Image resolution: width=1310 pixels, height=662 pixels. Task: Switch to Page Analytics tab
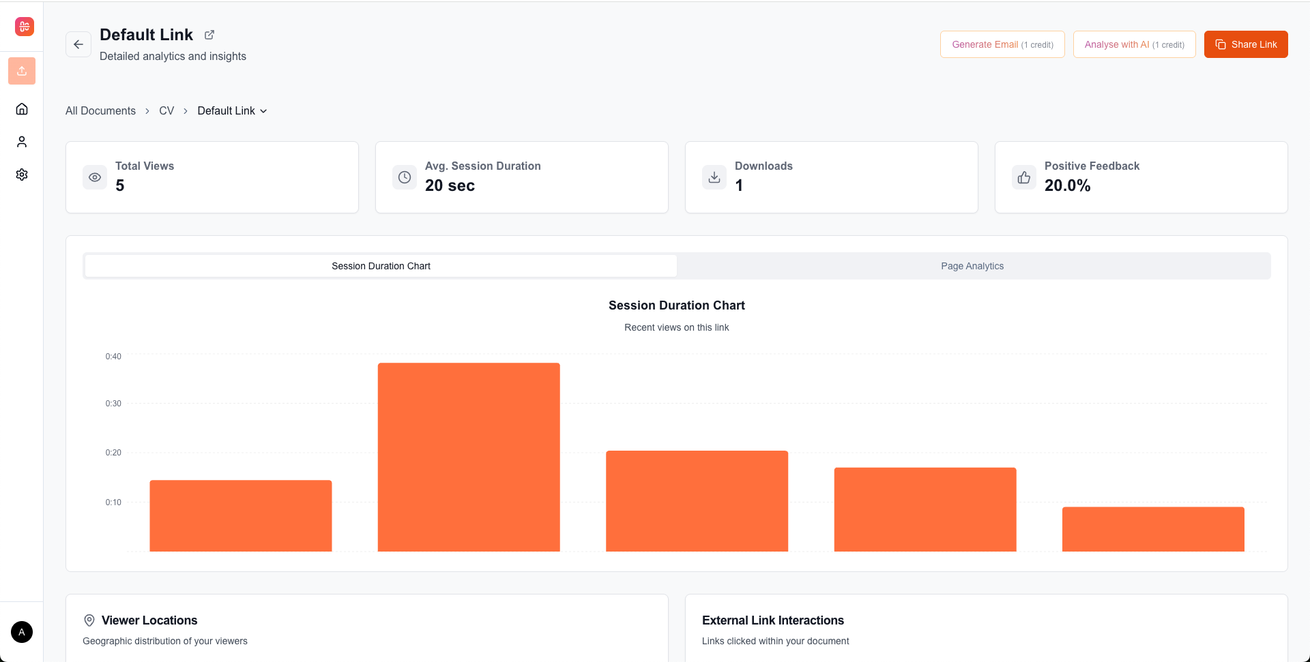tap(972, 266)
